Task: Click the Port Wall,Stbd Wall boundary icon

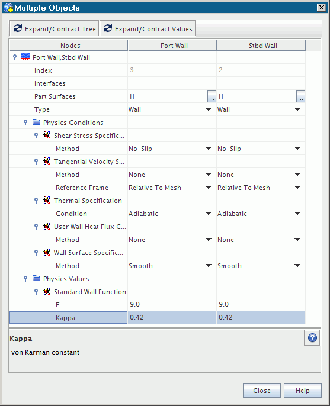Action: coord(25,57)
